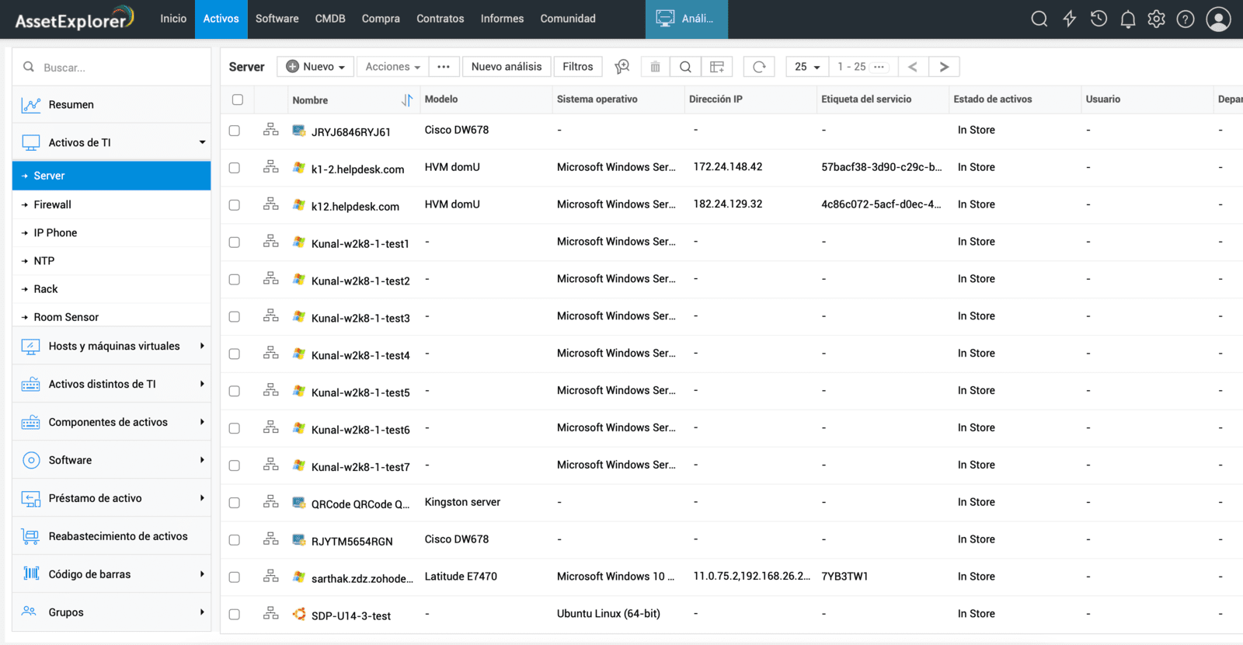Open relationship map icon for JRYJ6846RYJ61
Screen dimensions: 1243x645
pyautogui.click(x=270, y=130)
